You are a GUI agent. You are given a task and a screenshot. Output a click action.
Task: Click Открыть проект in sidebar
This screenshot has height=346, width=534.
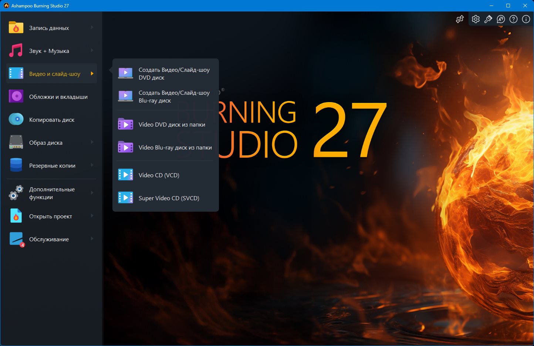pos(50,216)
